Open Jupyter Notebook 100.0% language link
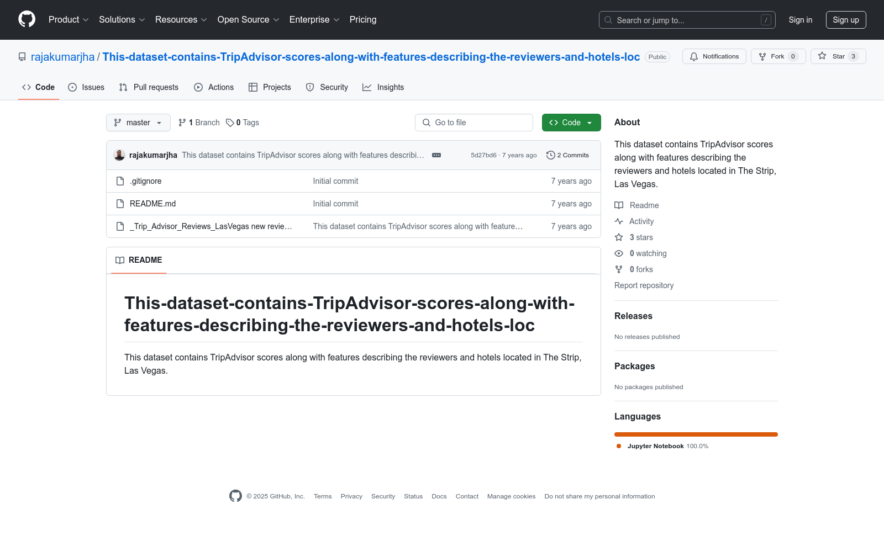Image resolution: width=884 pixels, height=552 pixels. coord(663,446)
